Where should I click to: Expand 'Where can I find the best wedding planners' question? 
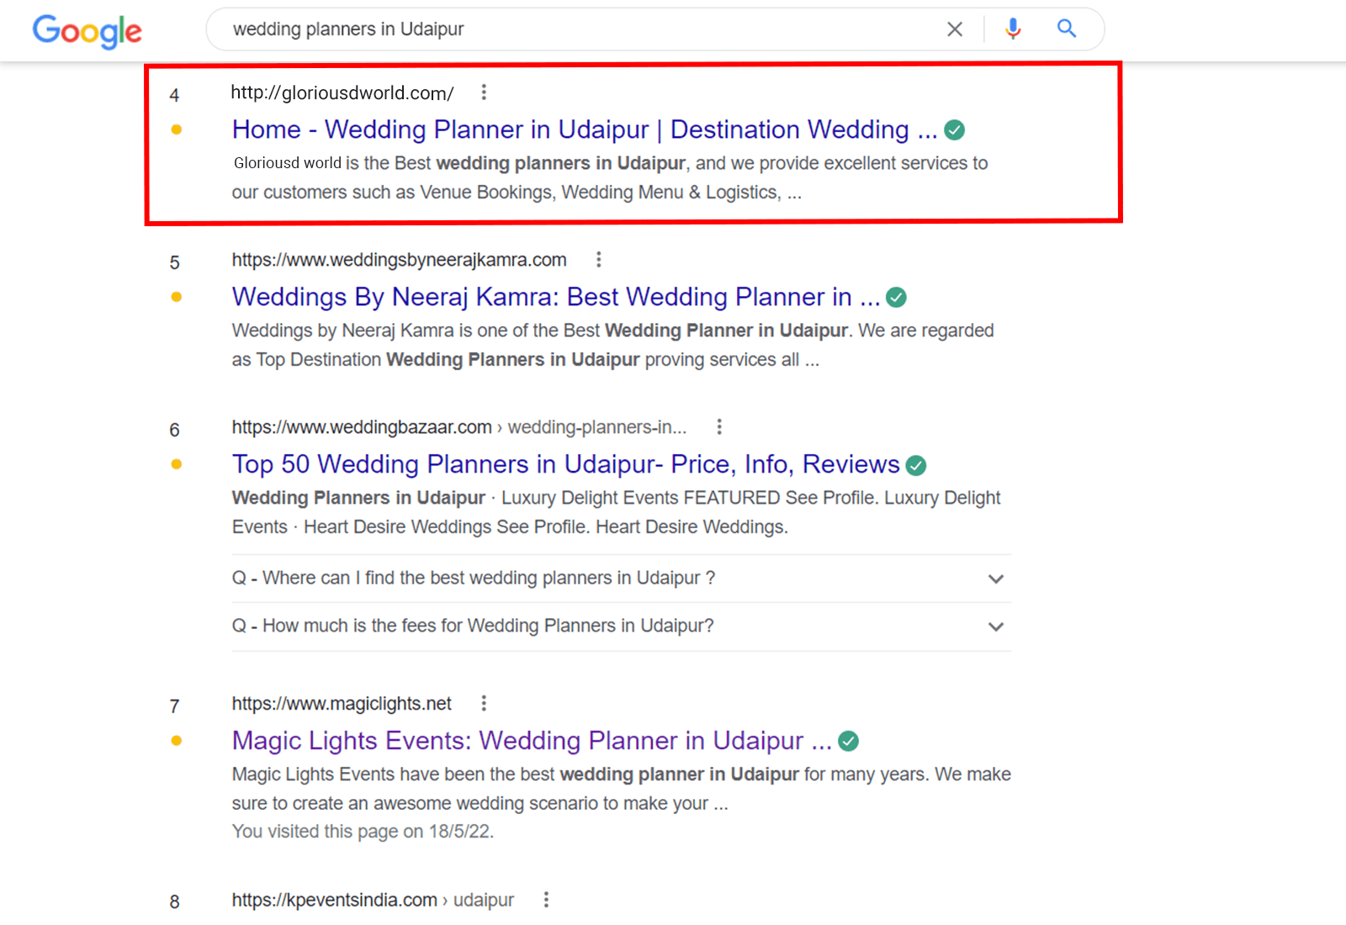(x=995, y=579)
